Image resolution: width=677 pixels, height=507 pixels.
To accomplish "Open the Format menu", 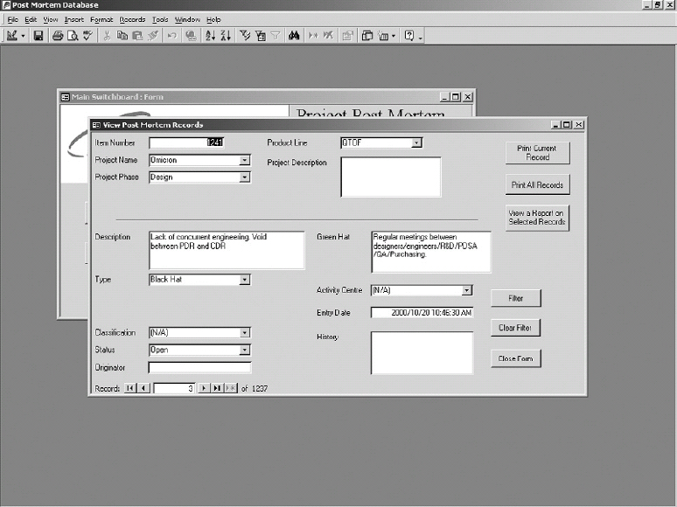I will click(x=101, y=19).
